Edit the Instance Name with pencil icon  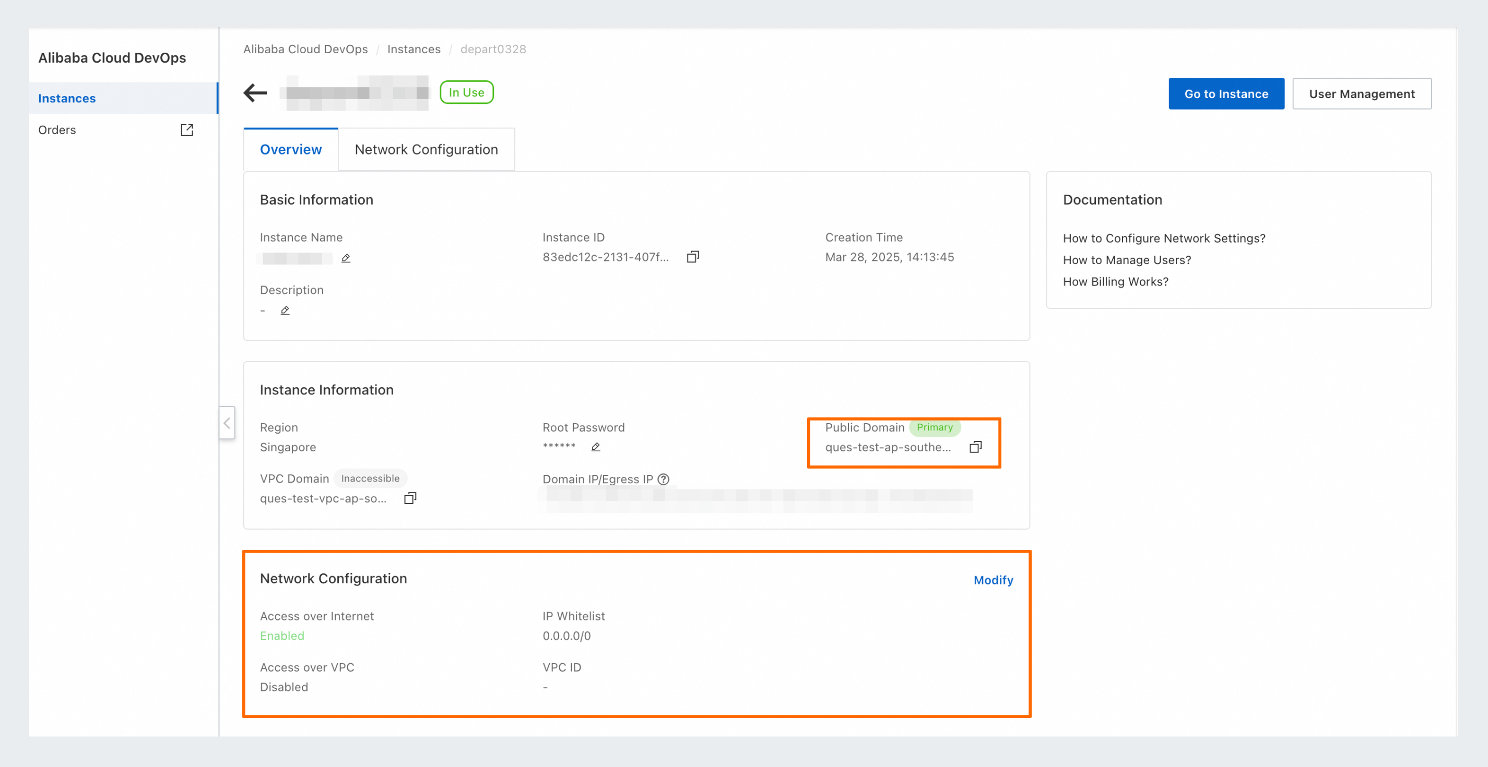click(x=346, y=258)
